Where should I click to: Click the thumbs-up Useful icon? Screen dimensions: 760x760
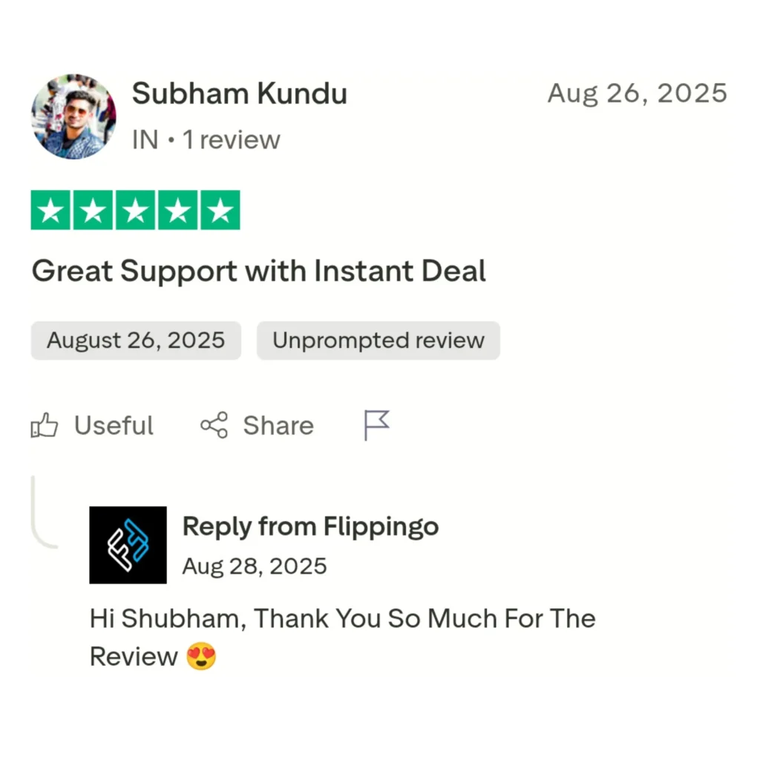pos(45,426)
